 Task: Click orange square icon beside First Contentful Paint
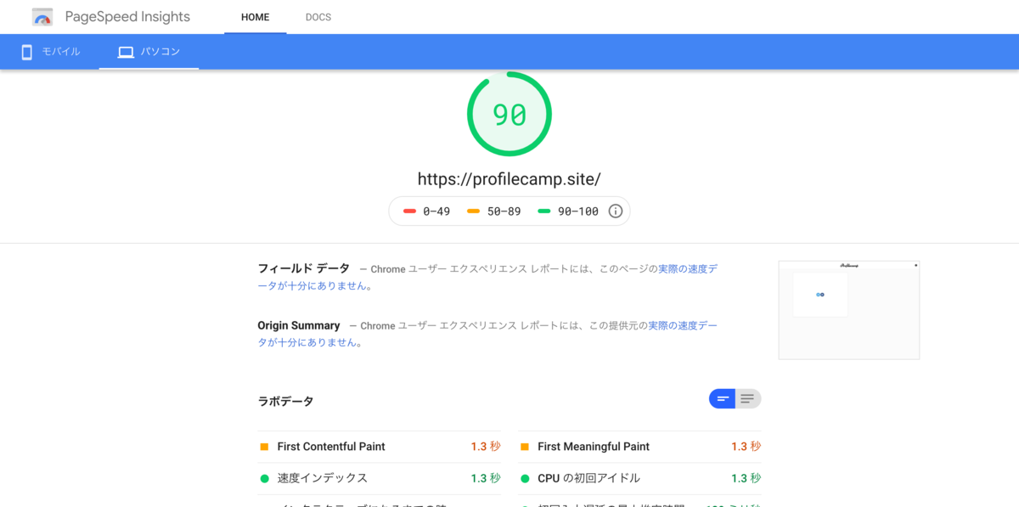264,447
